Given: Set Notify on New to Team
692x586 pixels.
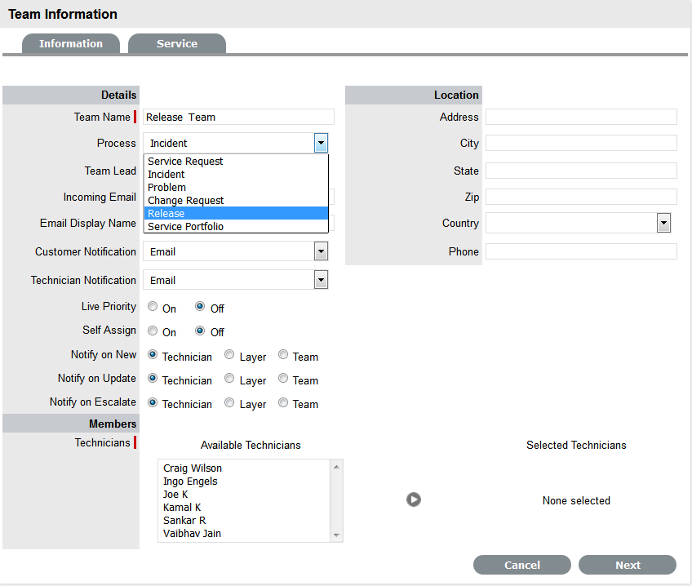Looking at the screenshot, I should point(283,356).
